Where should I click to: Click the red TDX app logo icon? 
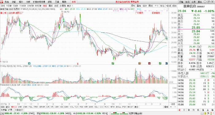point(2,2)
